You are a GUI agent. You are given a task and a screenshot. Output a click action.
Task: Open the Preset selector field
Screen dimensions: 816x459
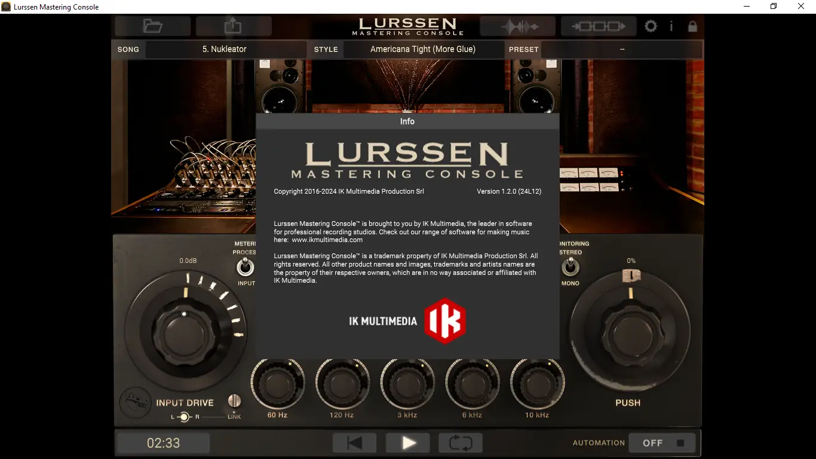coord(622,50)
